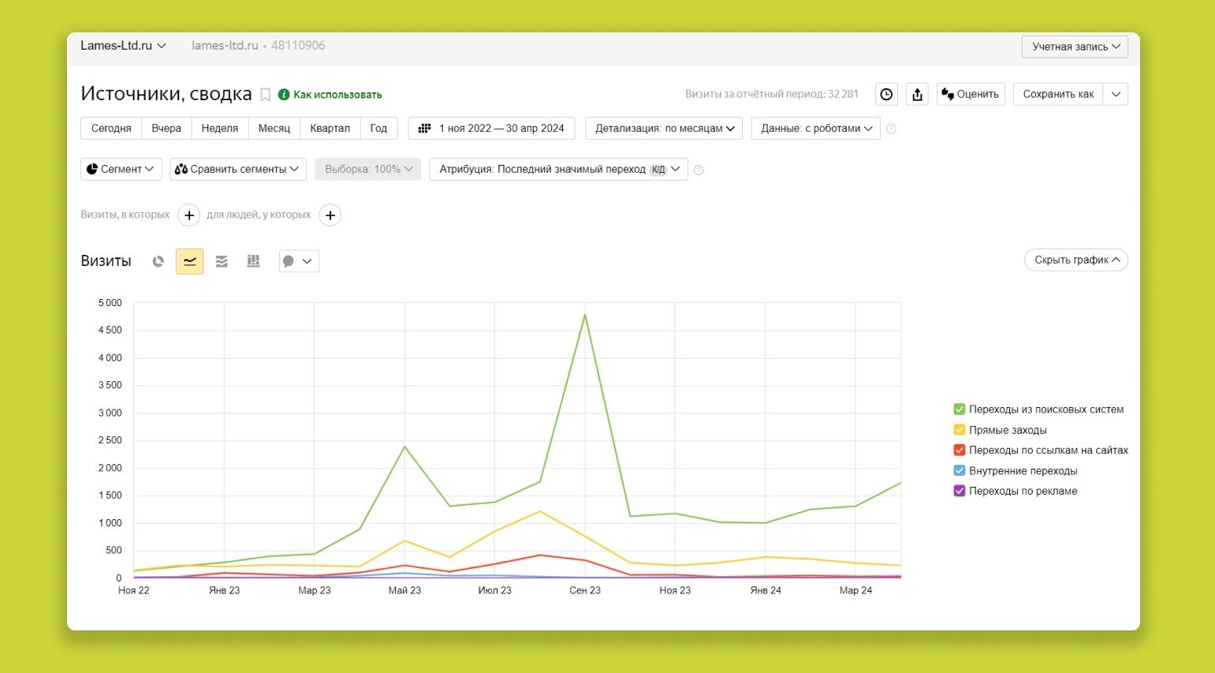Select Квартал period tab
The width and height of the screenshot is (1215, 673).
(x=330, y=129)
